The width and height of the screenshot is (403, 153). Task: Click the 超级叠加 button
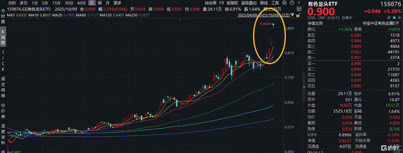(248, 3)
